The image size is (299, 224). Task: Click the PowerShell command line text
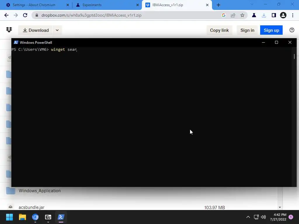[44, 50]
